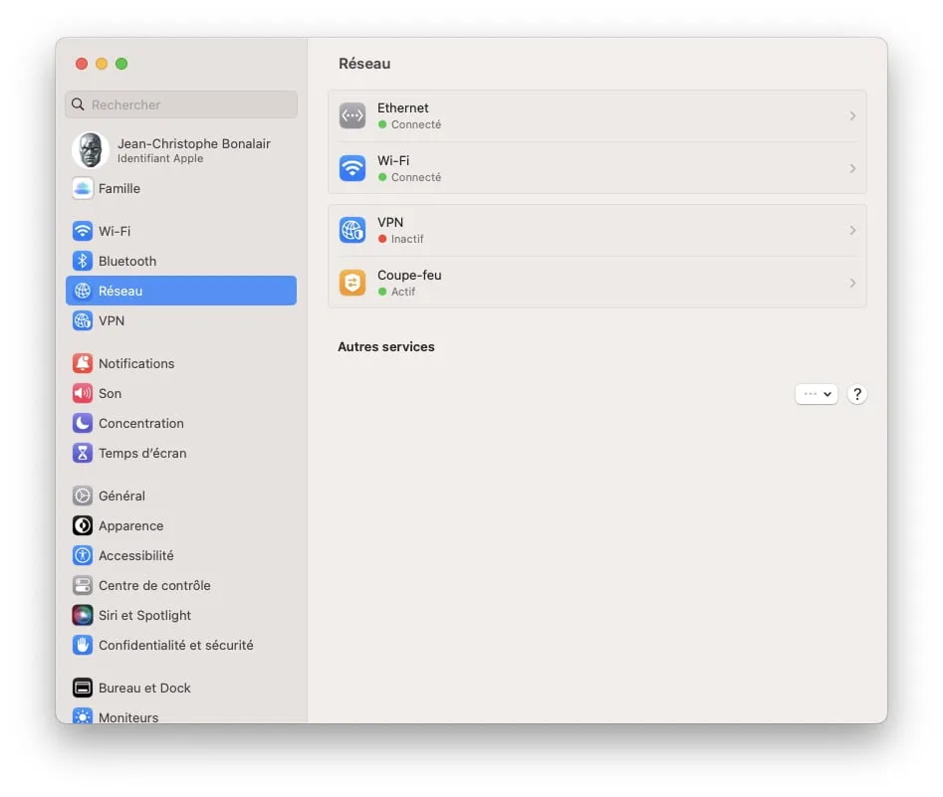The height and width of the screenshot is (797, 943).
Task: Click the Confidentialité et sécurité hand icon
Action: tap(83, 645)
